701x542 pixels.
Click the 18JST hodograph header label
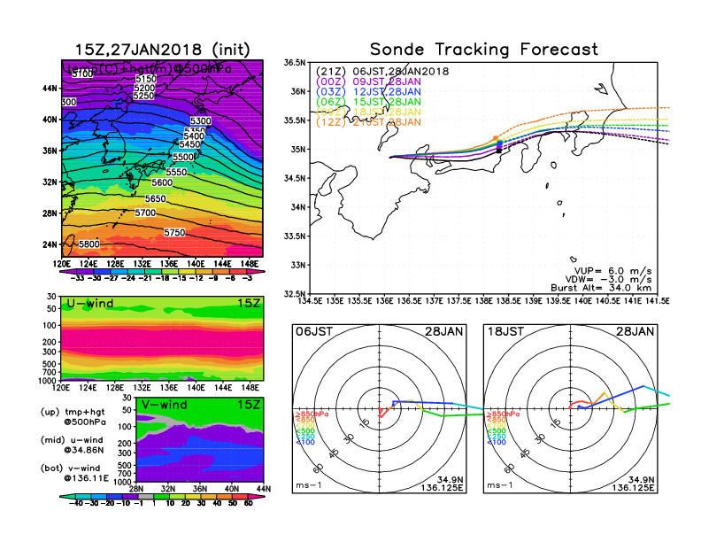(x=507, y=330)
